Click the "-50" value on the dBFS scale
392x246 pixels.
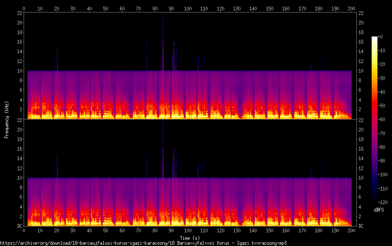click(381, 106)
